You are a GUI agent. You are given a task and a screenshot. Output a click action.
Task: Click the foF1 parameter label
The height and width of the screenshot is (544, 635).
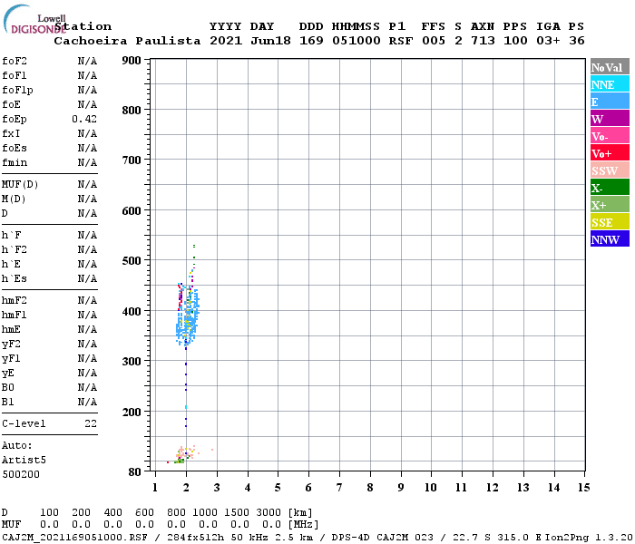point(15,75)
